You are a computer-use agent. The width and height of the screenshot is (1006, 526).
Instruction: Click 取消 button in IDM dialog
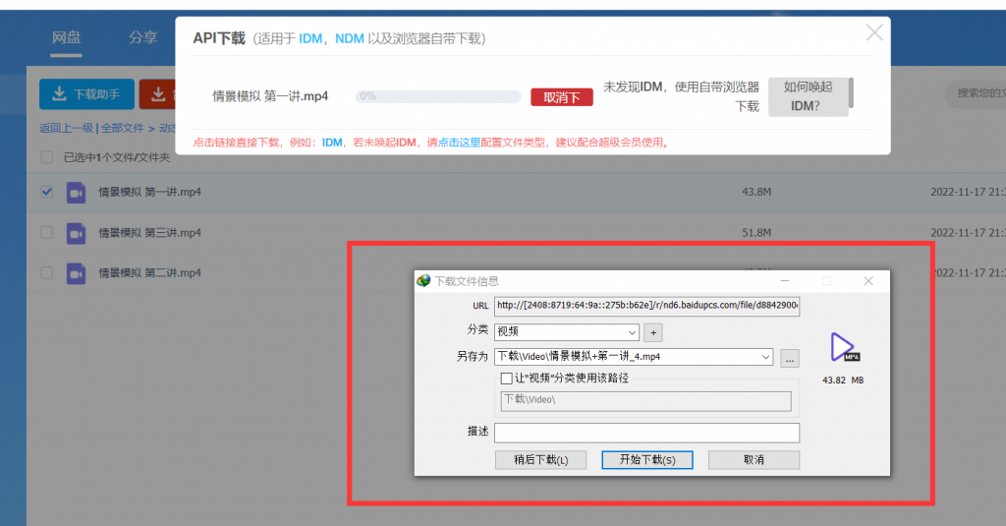[754, 460]
